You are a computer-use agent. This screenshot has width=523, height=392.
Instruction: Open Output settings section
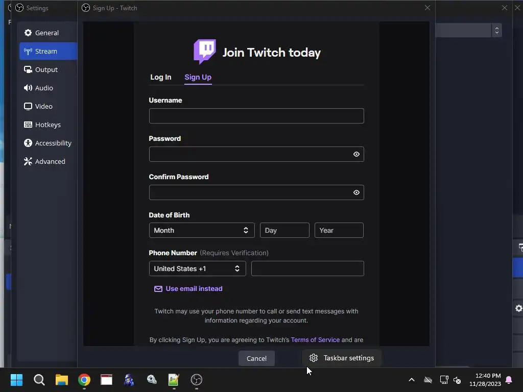coord(47,69)
